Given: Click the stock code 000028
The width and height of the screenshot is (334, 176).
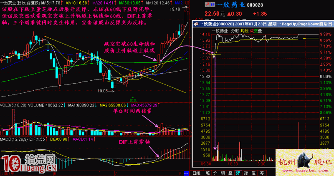Looking at the screenshot, I should point(255,5).
